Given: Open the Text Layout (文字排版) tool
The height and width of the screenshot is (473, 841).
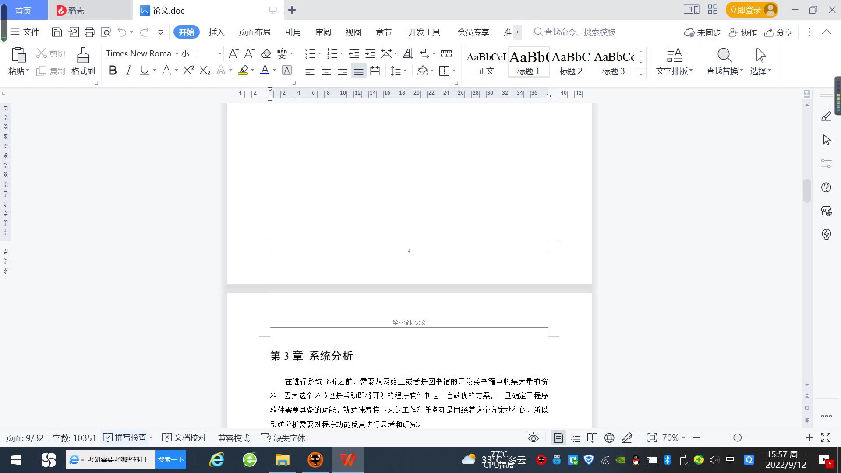Looking at the screenshot, I should (x=675, y=61).
